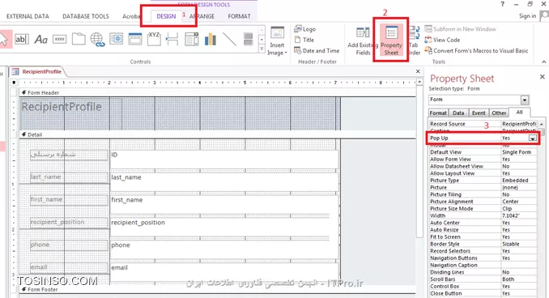Image resolution: width=549 pixels, height=298 pixels.
Task: Switch to Property Sheet Event tab
Action: click(x=479, y=113)
